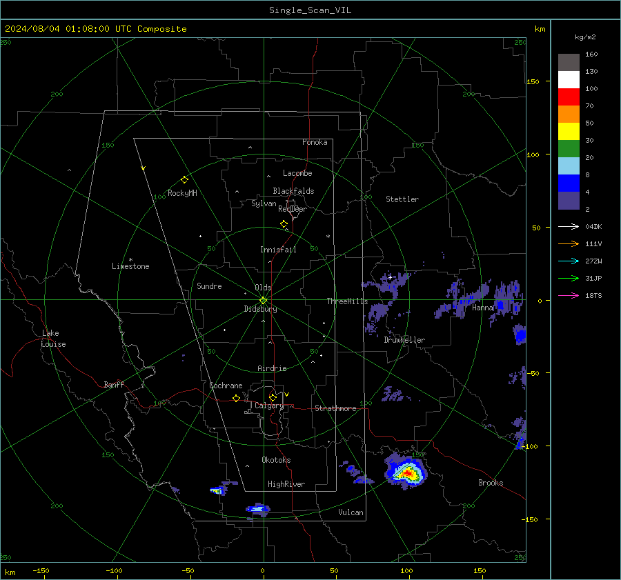Click the Blackfalds city label

(x=293, y=191)
